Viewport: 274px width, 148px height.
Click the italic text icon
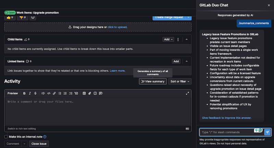[30, 93]
